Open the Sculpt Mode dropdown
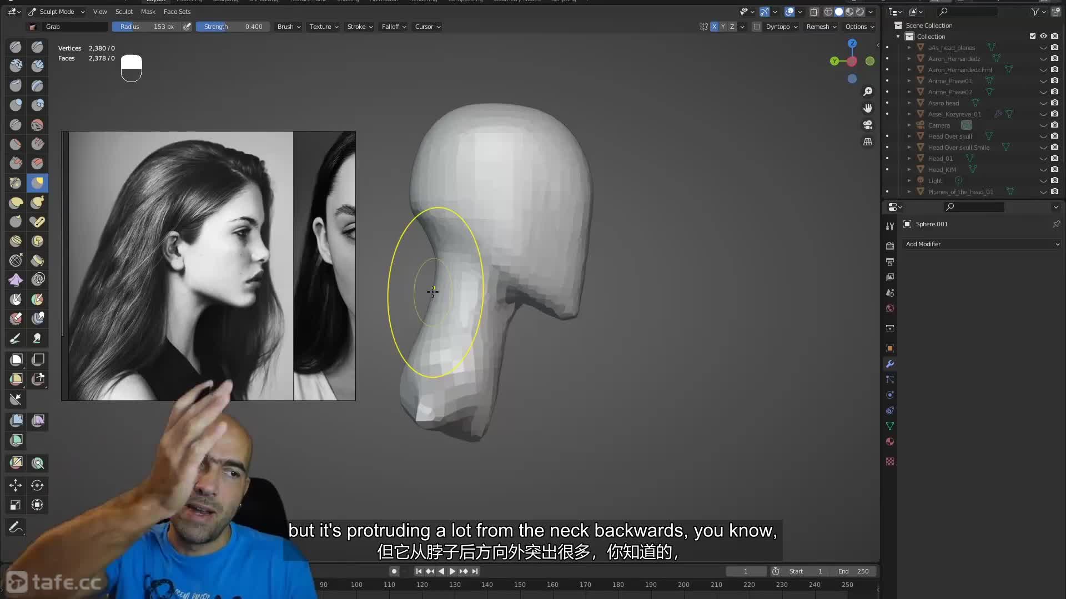Viewport: 1066px width, 599px height. tap(56, 12)
